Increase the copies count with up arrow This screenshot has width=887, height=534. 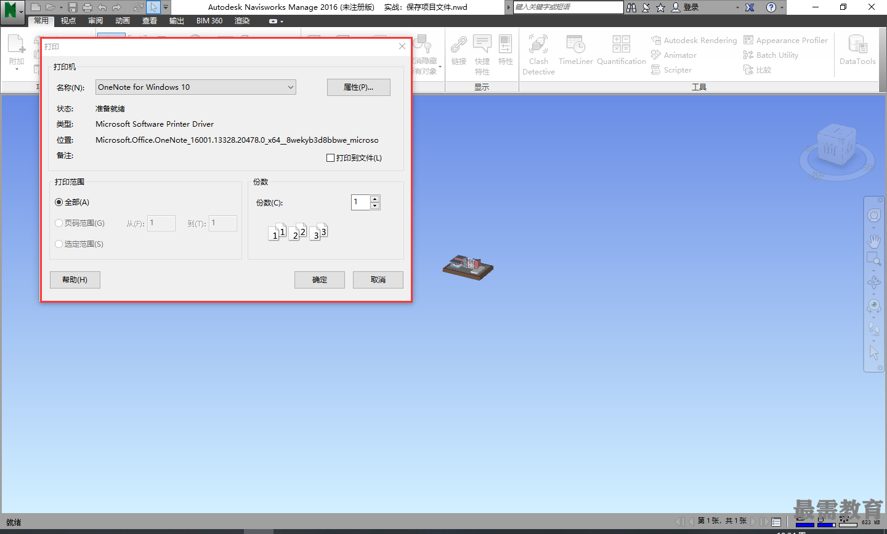(375, 198)
